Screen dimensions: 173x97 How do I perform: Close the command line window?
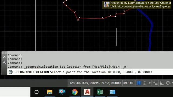click(4, 57)
